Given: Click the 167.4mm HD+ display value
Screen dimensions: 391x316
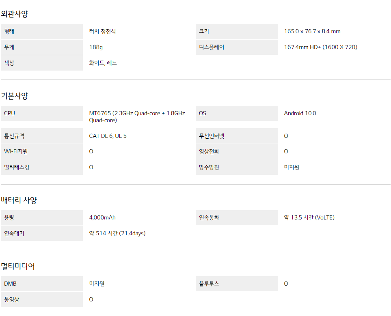Looking at the screenshot, I should click(x=321, y=47).
